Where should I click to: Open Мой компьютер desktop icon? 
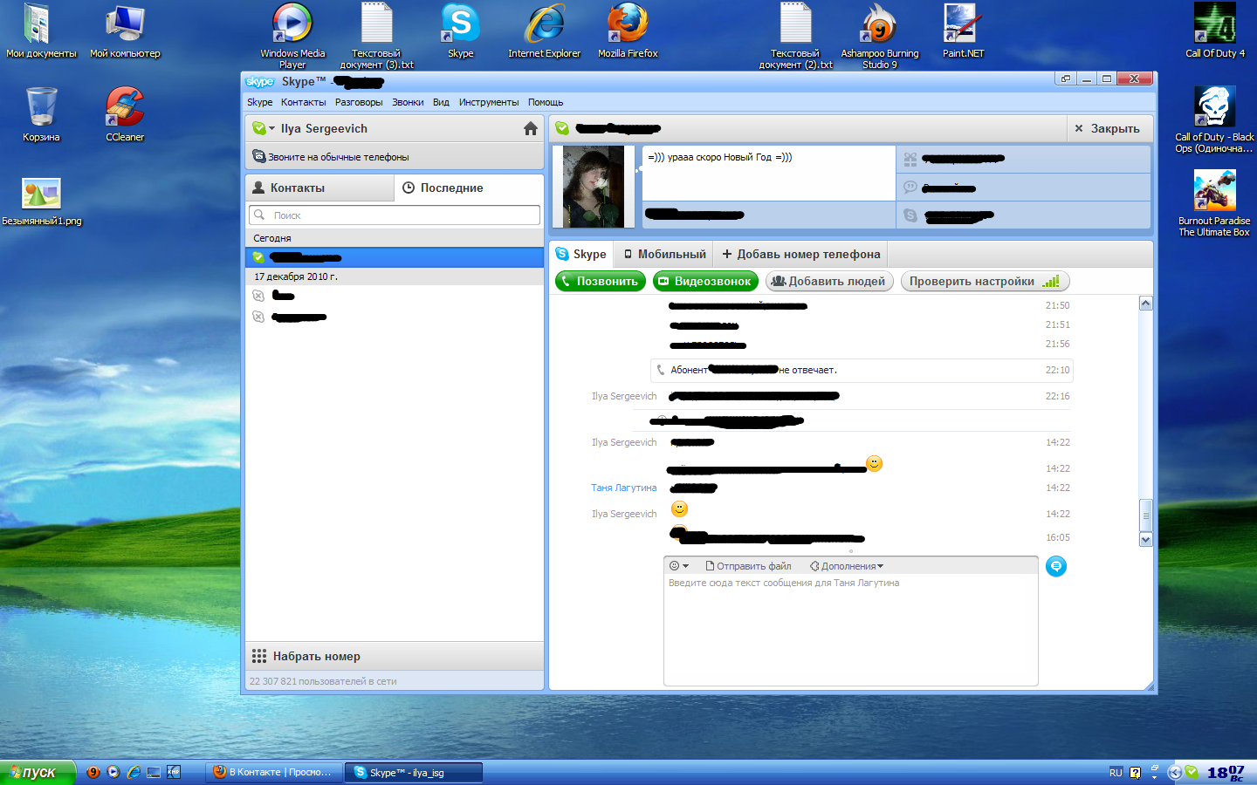point(125,31)
